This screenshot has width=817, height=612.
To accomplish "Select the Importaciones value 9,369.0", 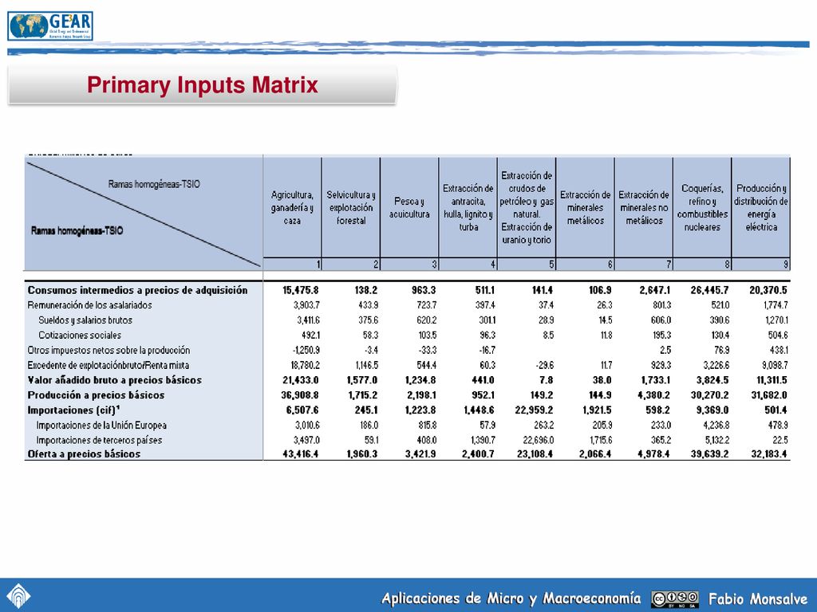I will [712, 410].
